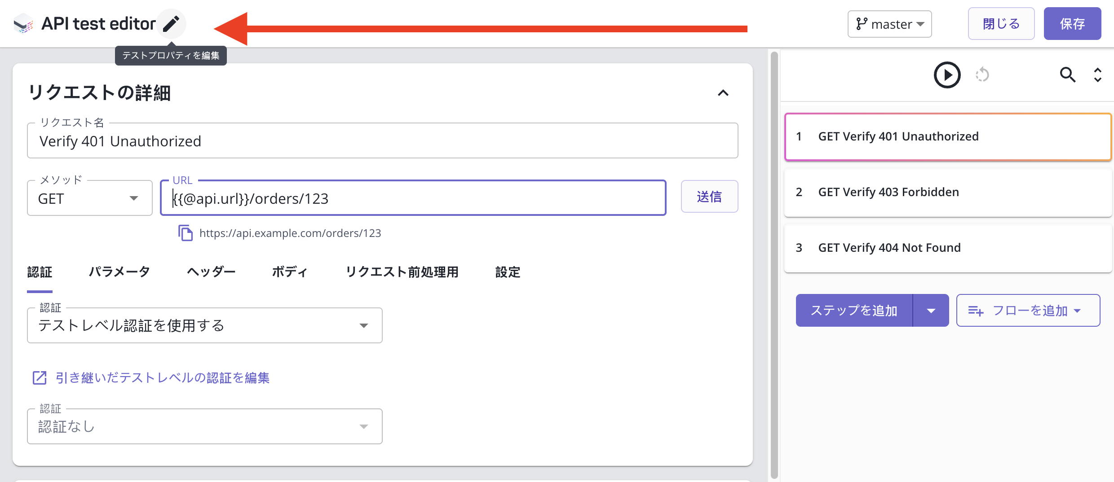Switch to the リクエスト前処理用 tab
This screenshot has height=482, width=1114.
coord(402,272)
